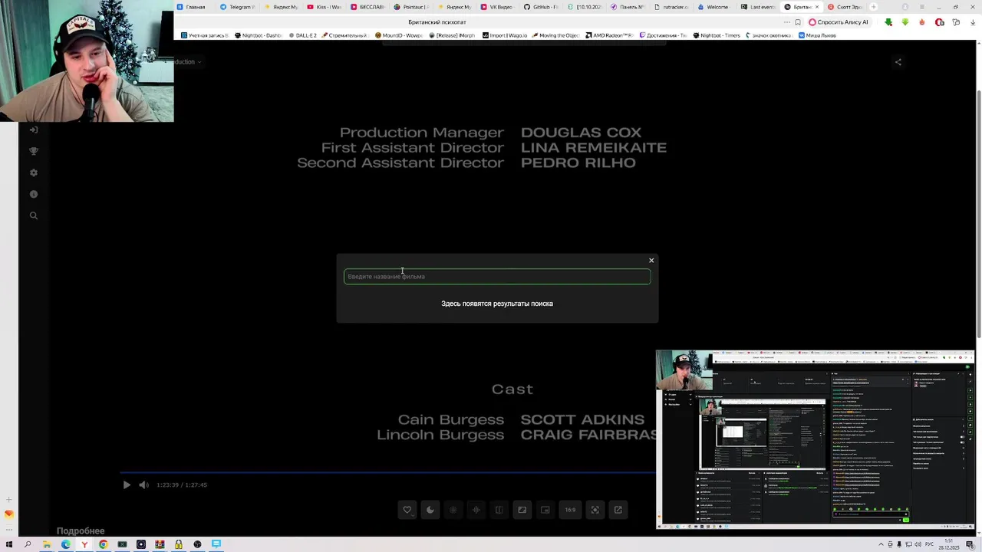Open File Explorer from the taskbar
Image resolution: width=982 pixels, height=552 pixels.
tap(47, 544)
